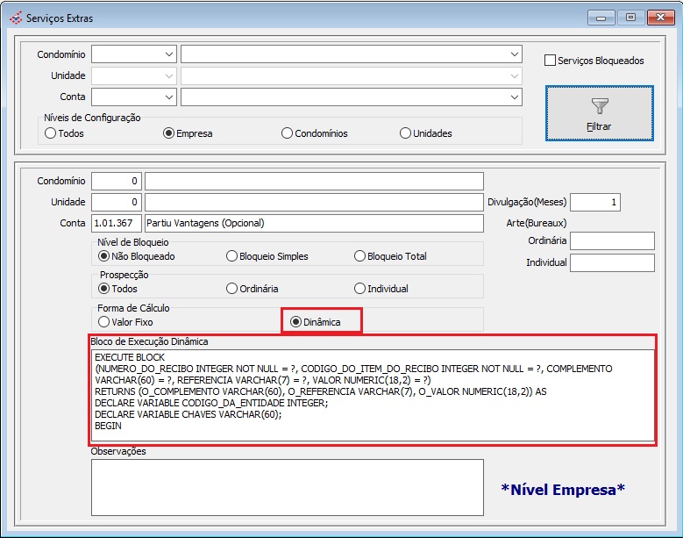Click inside the Bloco de Execução Dinâmica editor
Image resolution: width=683 pixels, height=538 pixels.
[373, 395]
